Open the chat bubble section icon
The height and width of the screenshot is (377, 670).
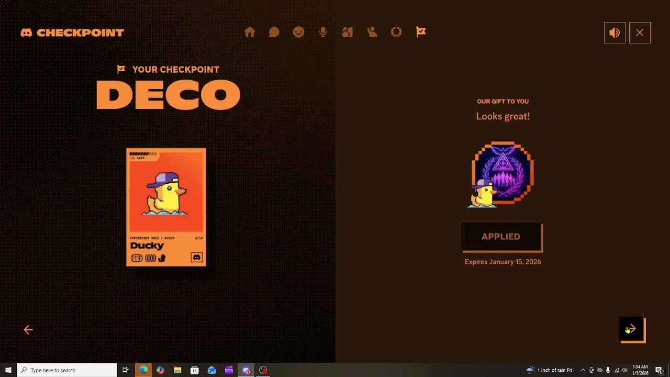tap(274, 32)
